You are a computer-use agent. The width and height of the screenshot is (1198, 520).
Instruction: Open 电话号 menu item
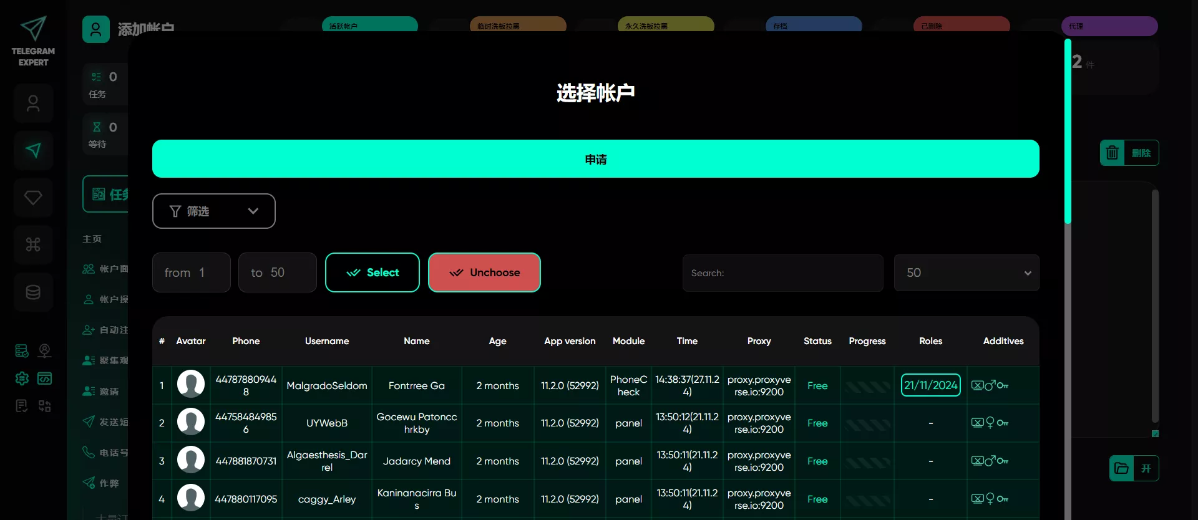(105, 453)
